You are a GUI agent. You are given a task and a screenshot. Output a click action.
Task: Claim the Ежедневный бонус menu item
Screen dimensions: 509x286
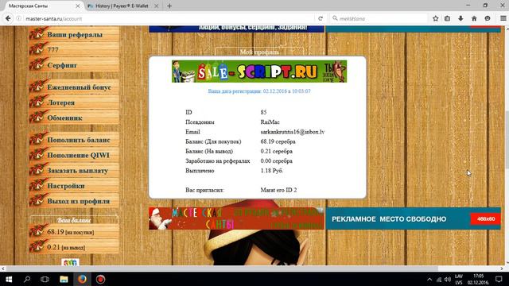click(x=74, y=87)
